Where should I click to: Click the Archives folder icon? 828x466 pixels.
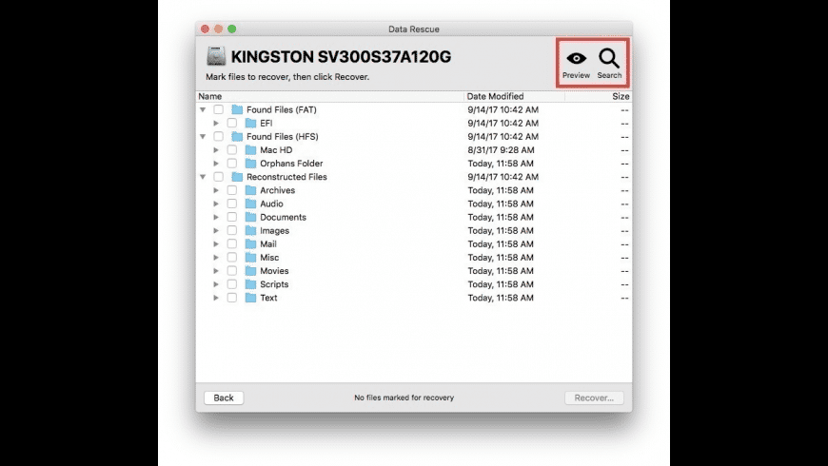tap(251, 190)
